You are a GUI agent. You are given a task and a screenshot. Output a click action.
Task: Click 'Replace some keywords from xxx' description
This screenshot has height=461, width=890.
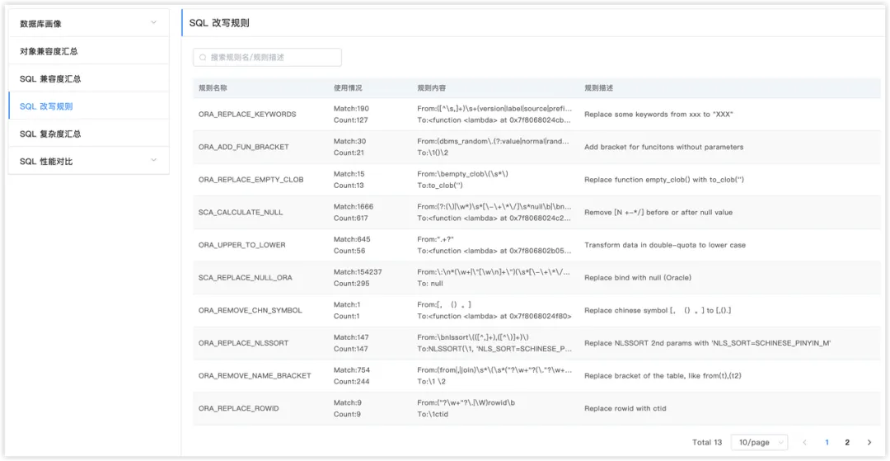tap(659, 114)
